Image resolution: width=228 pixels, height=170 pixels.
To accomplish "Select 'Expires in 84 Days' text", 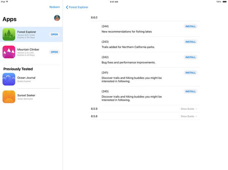I will (26, 38).
